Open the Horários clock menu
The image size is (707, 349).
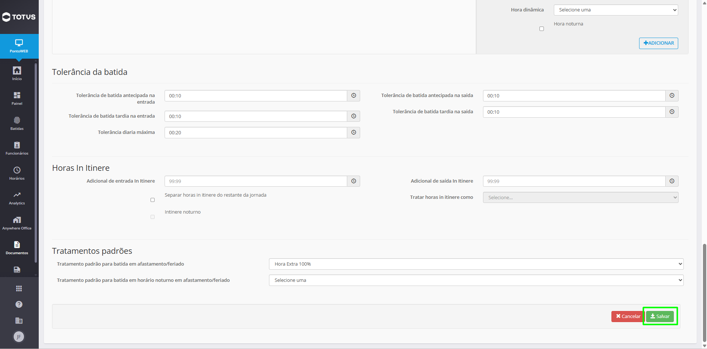coord(17,173)
